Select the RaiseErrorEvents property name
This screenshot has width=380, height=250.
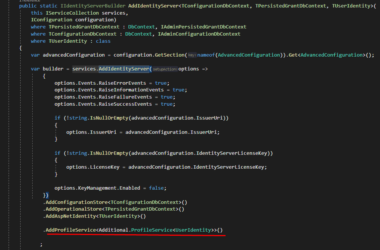[123, 83]
